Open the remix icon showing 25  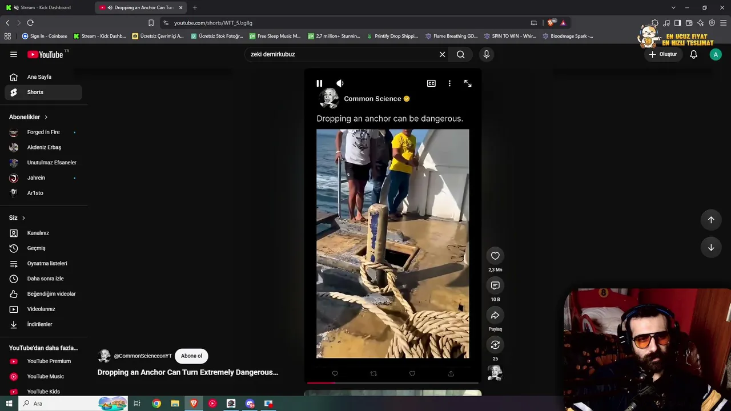(495, 345)
